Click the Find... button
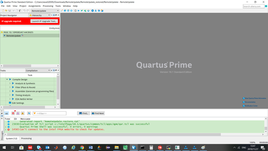 click(83, 113)
